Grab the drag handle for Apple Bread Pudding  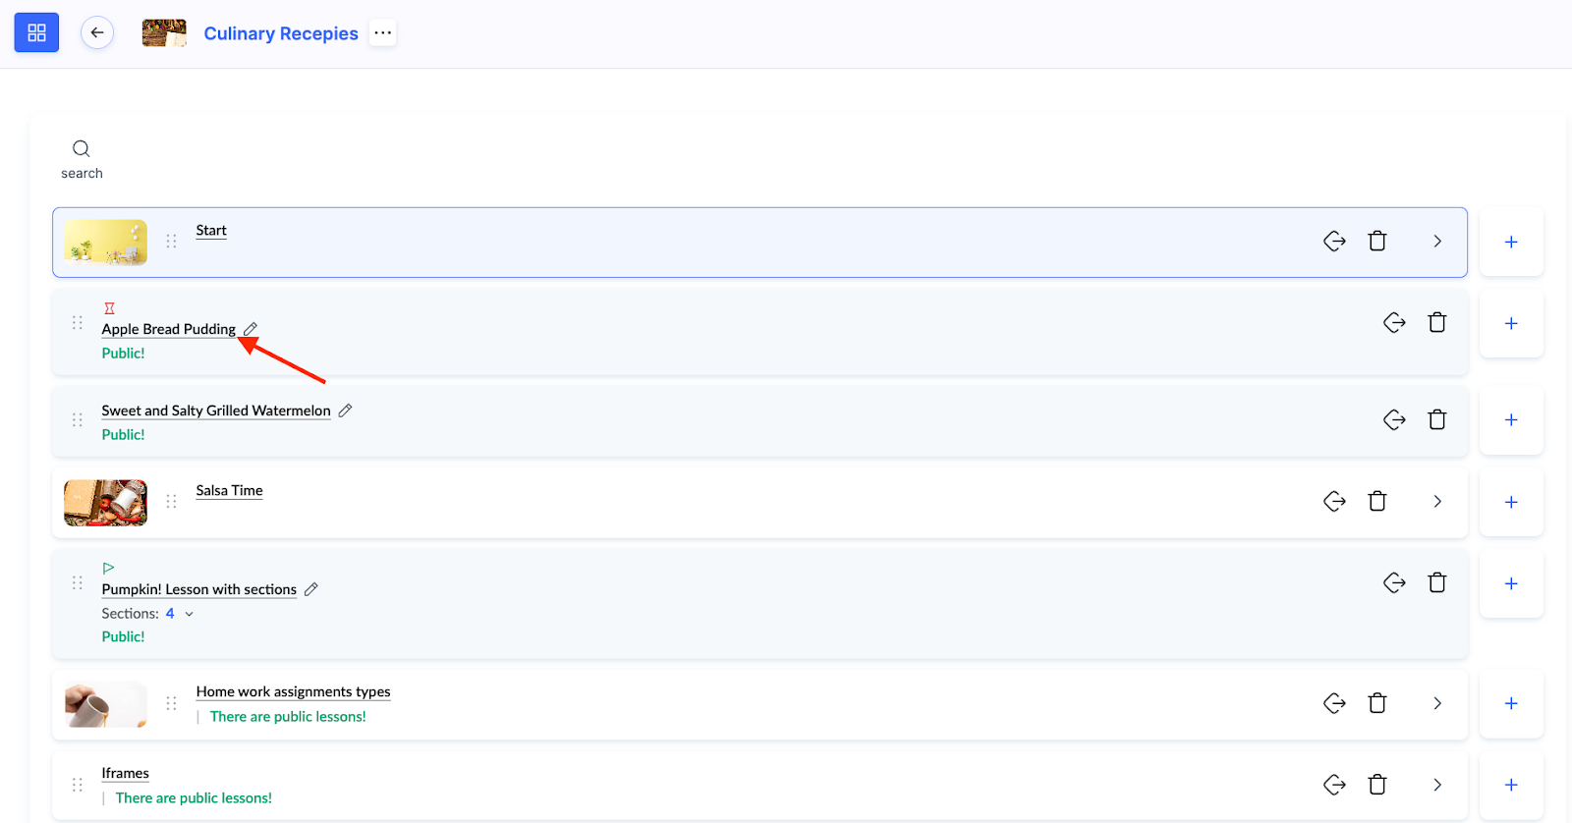78,322
